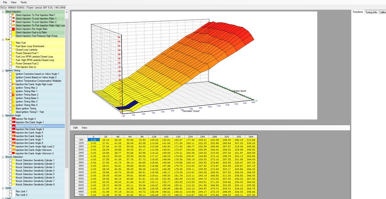Viewport: 386px width, 199px height.
Task: Select the highlighted 0.00 cell in row 800
Action: 94,140
